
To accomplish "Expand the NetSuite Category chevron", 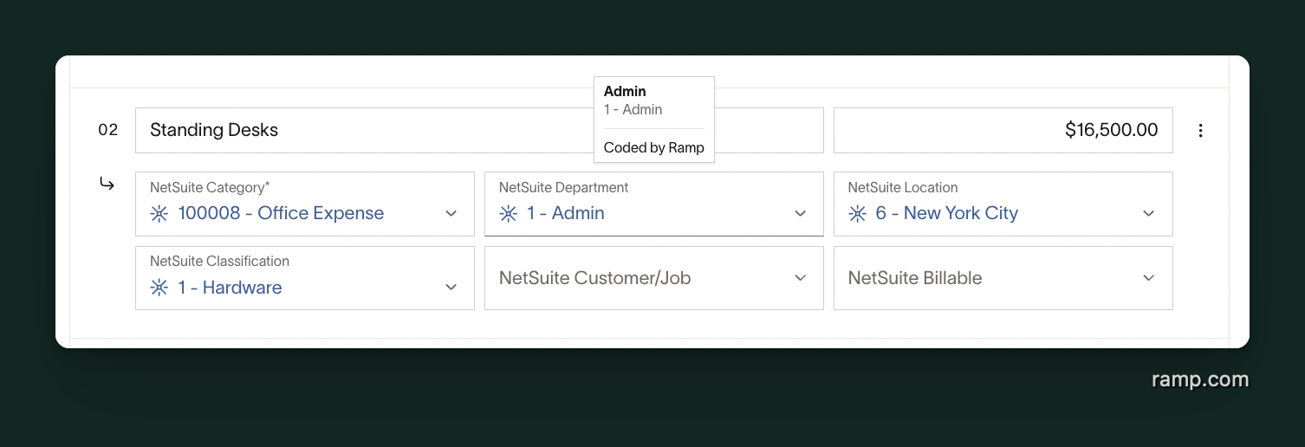I will (x=451, y=214).
